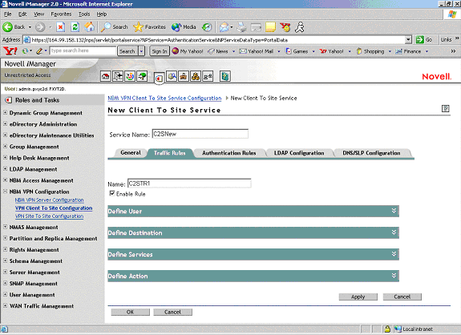This screenshot has width=461, height=335.
Task: Collapse NBM VPN Configuration role
Action: click(5, 191)
